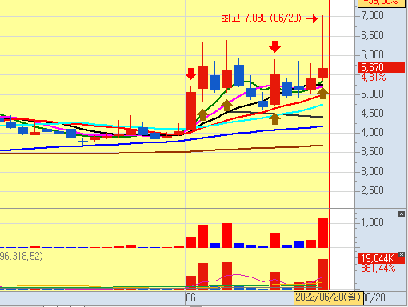Click the 2,500 price axis label

tap(372, 190)
